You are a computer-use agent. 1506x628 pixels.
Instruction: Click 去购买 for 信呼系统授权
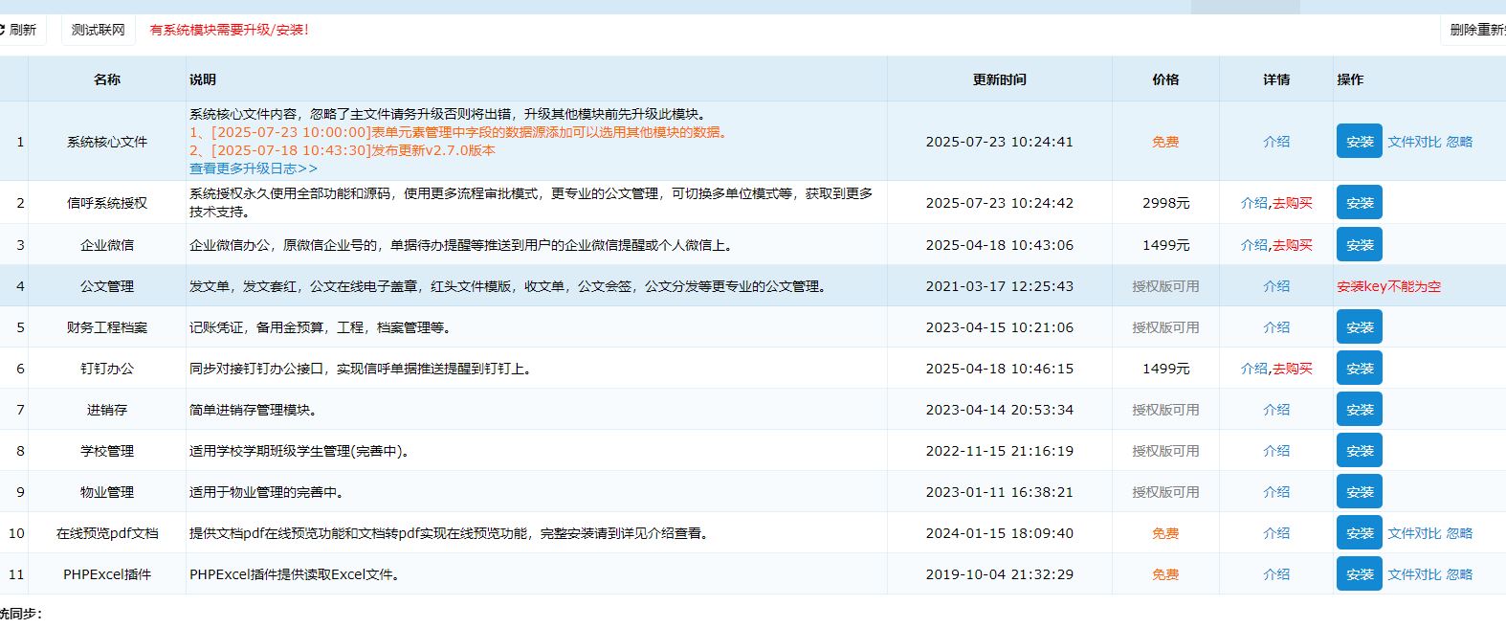(1292, 203)
